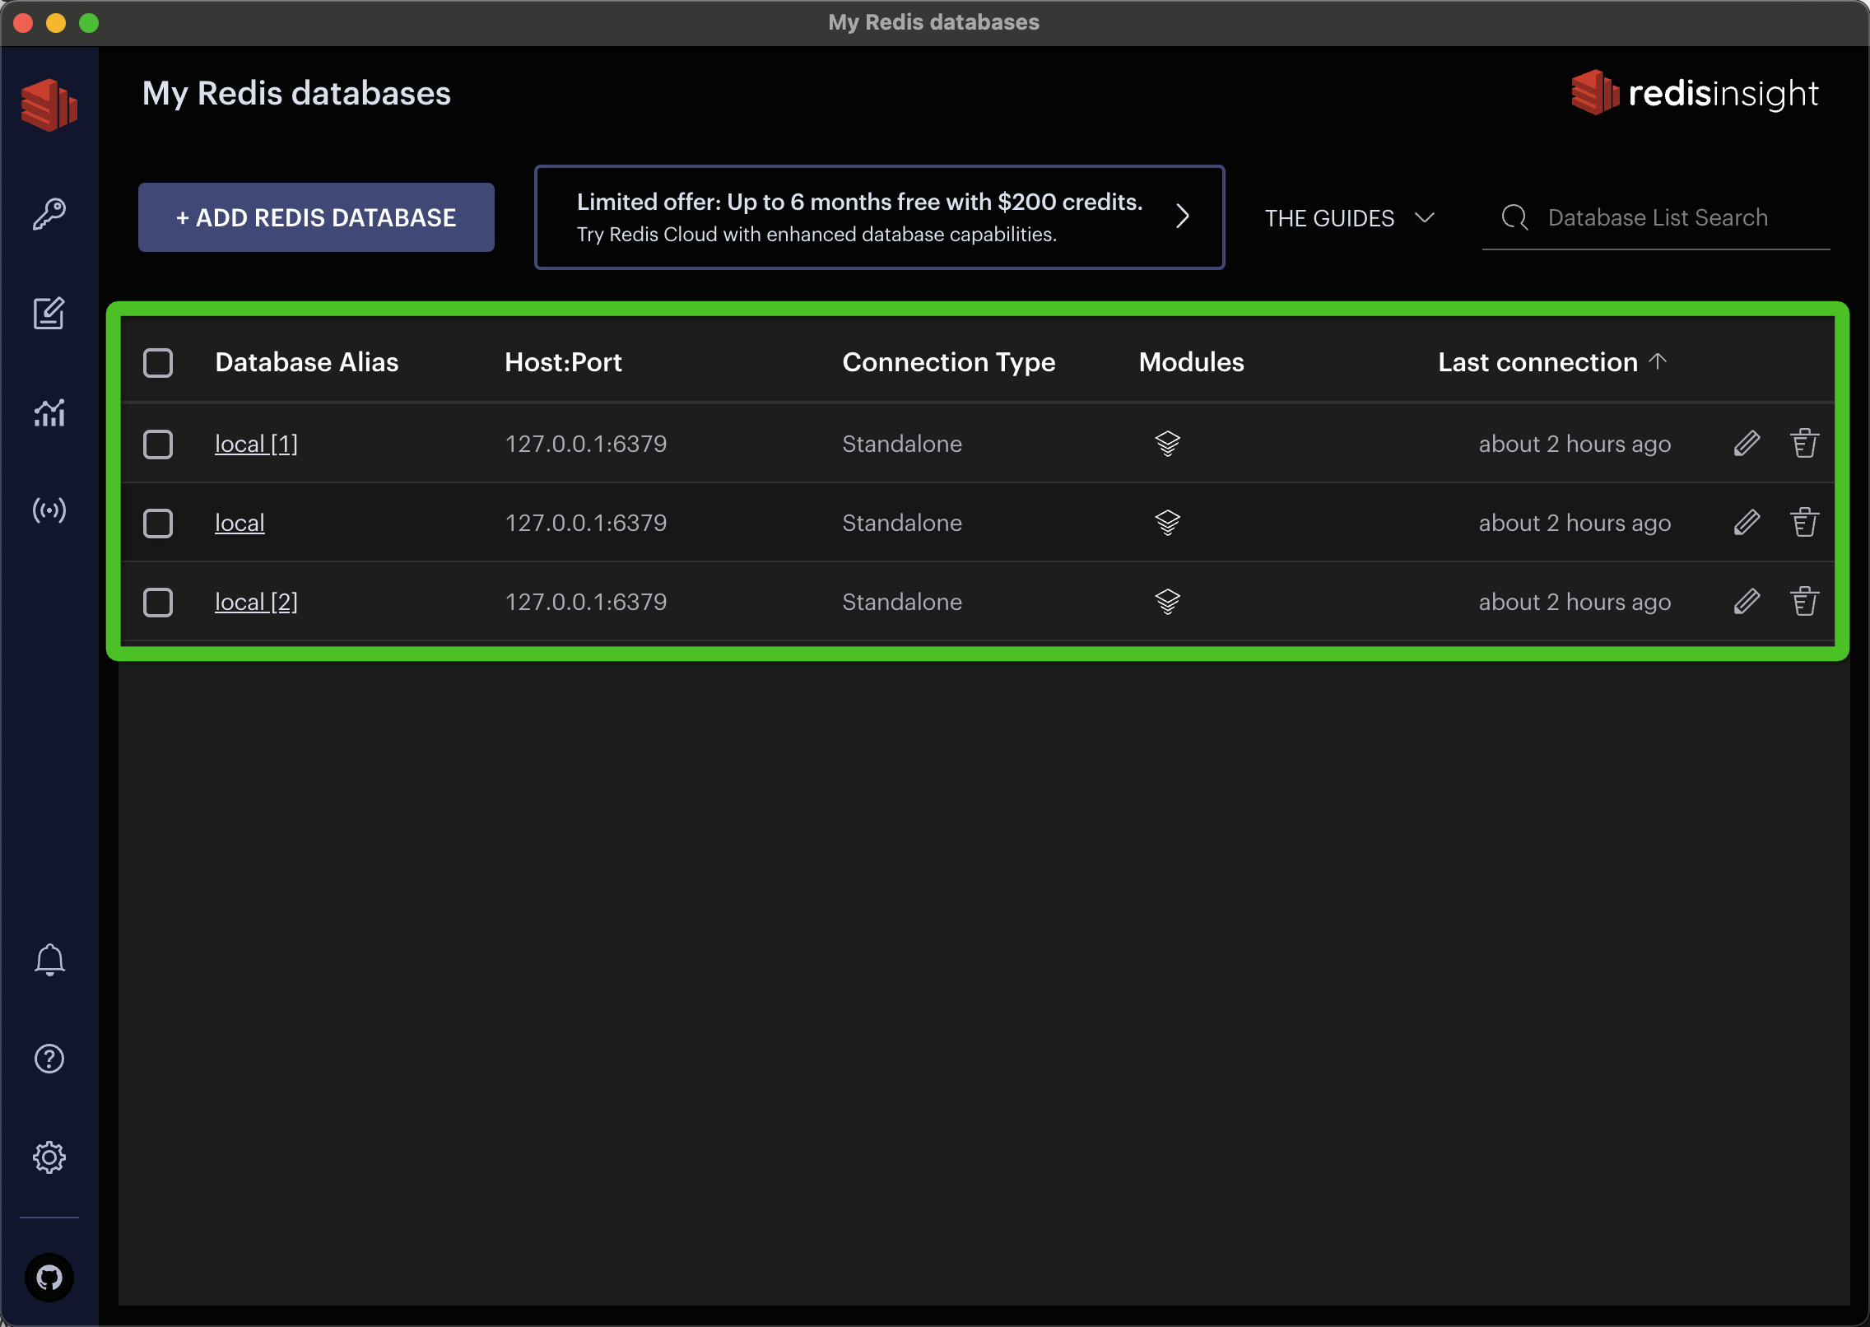The image size is (1870, 1327).
Task: Click host 127.0.0.1:6379 in local [2] row
Action: [x=585, y=602]
